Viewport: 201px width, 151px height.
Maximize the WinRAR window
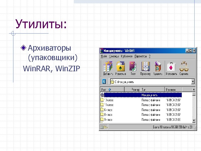click(190, 51)
